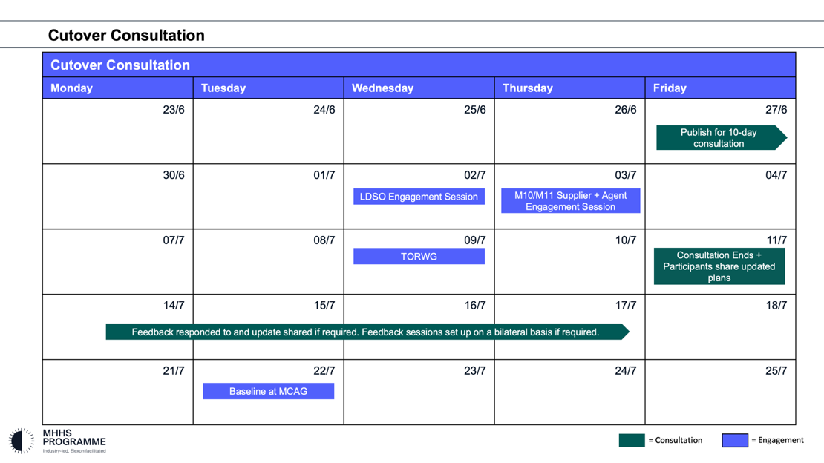Image resolution: width=824 pixels, height=463 pixels.
Task: Select the Consultation Ends + Participants share plans box
Action: (x=719, y=266)
